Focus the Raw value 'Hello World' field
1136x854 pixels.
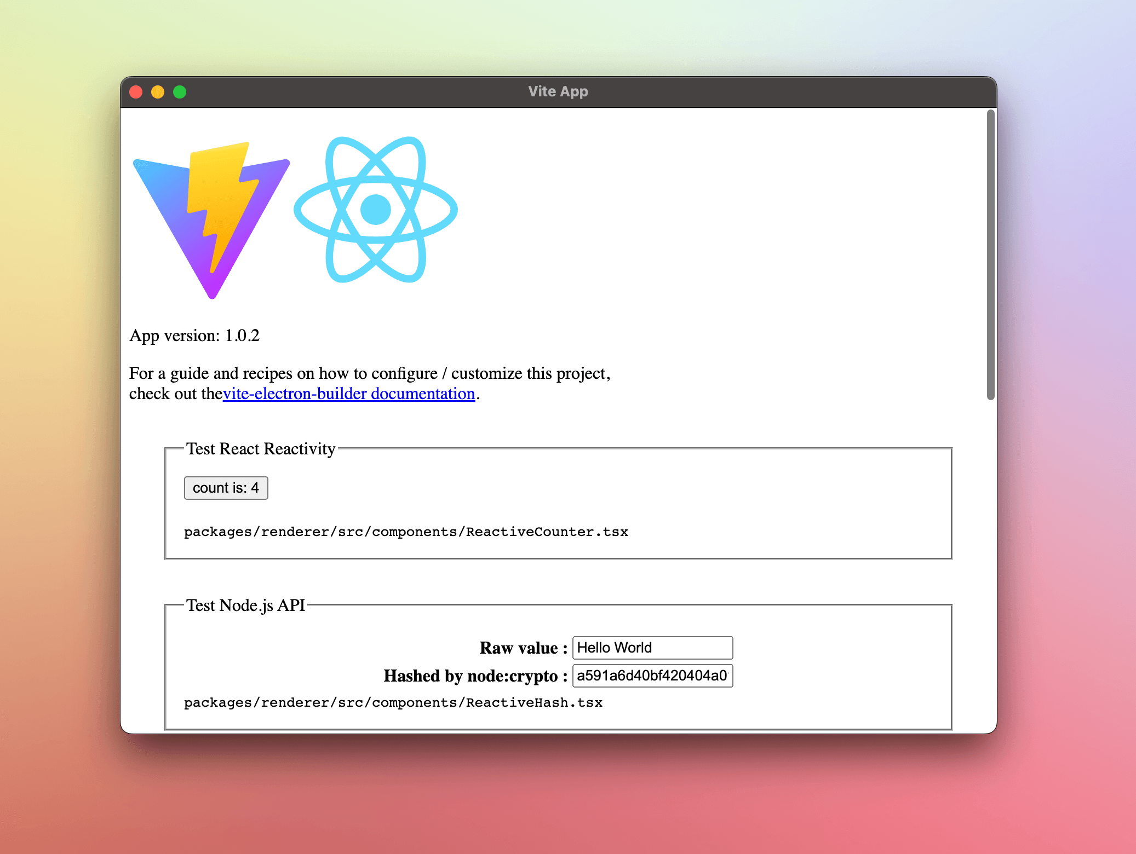652,648
